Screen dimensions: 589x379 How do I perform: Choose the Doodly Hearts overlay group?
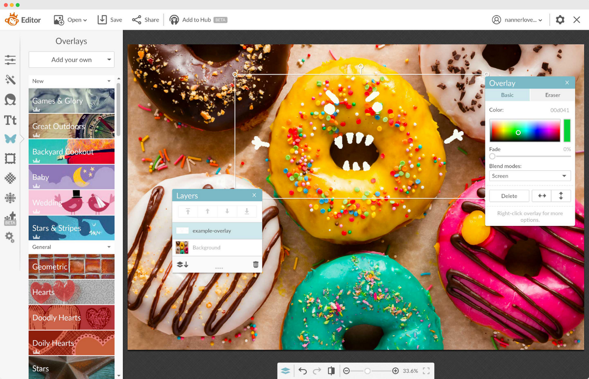pyautogui.click(x=72, y=318)
